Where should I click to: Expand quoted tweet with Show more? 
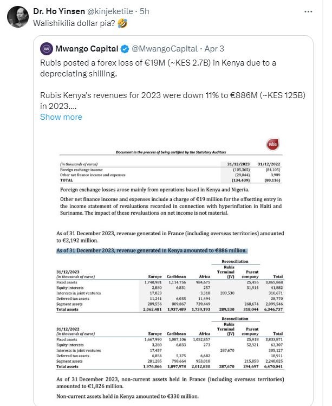point(61,117)
